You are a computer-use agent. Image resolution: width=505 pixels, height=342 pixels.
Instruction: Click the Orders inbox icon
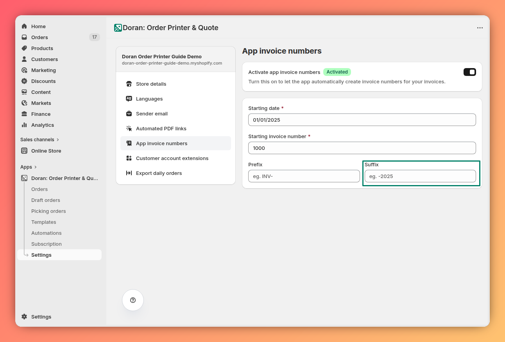24,37
